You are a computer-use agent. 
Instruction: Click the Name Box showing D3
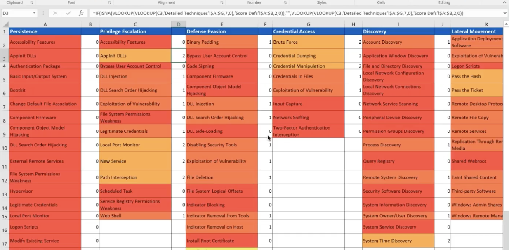click(x=16, y=13)
